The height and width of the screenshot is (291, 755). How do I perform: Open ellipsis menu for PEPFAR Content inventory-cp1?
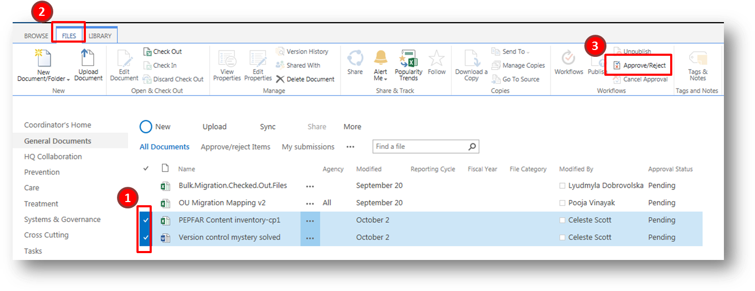tap(310, 220)
